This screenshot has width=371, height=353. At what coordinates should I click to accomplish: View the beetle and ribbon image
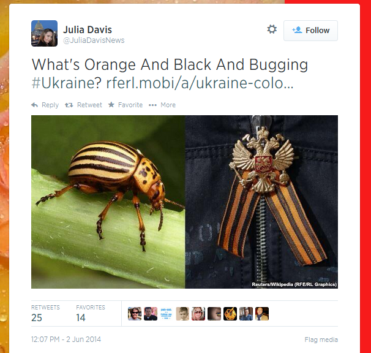[184, 202]
